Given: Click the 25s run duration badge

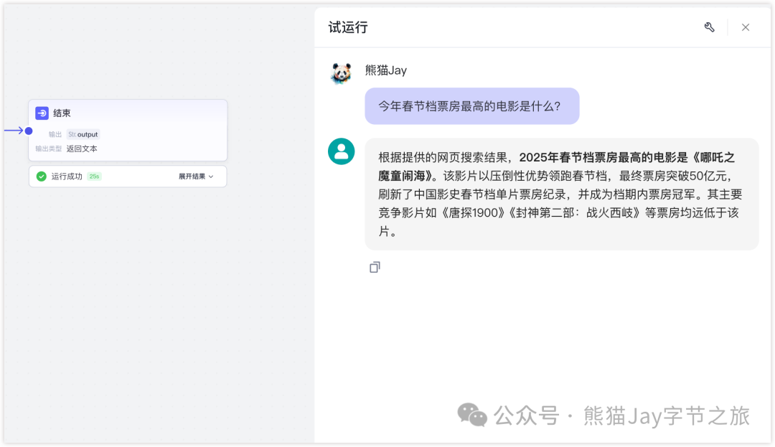Looking at the screenshot, I should pyautogui.click(x=94, y=177).
